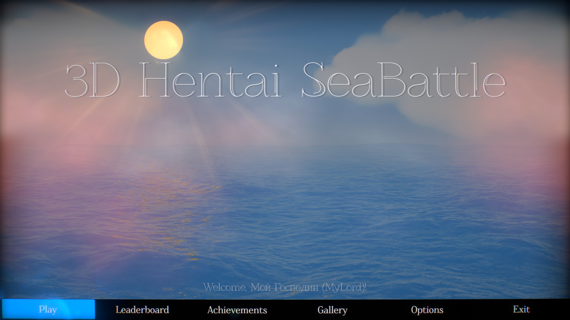Pick Gallery from the bottom menu

tap(332, 310)
